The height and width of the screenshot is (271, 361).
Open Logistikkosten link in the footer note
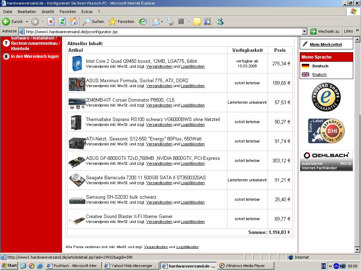coord(188,247)
